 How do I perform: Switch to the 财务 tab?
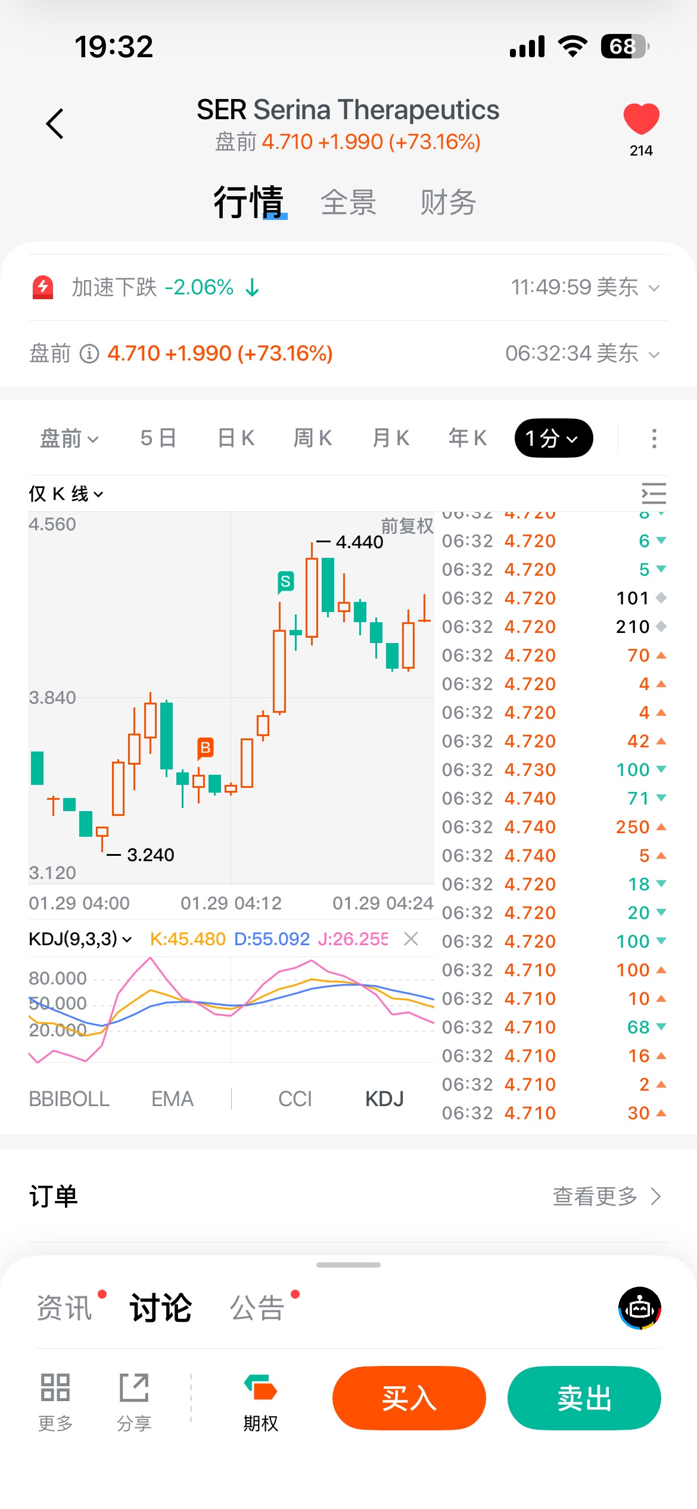click(448, 203)
